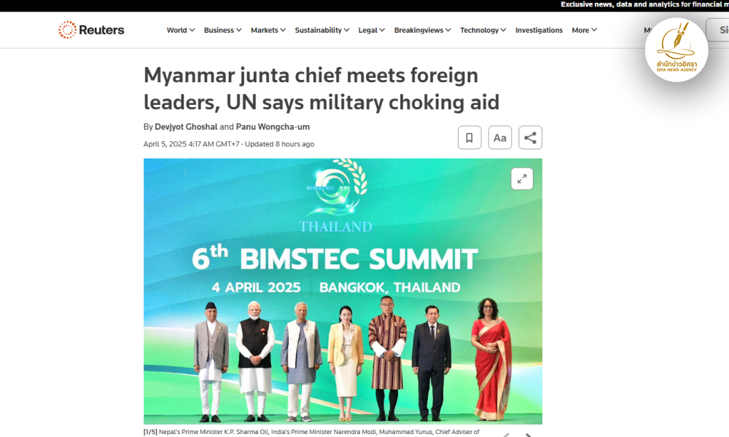The height and width of the screenshot is (437, 729).
Task: Open the Legal section menu
Action: point(372,30)
